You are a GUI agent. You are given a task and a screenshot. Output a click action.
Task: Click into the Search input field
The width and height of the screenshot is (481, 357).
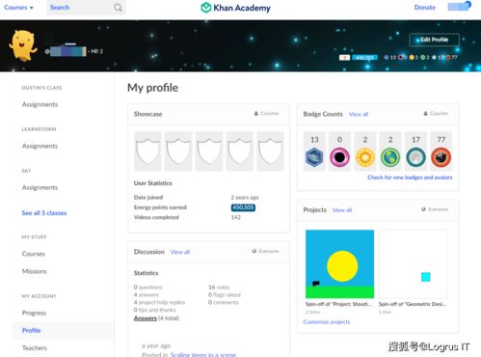pos(80,8)
